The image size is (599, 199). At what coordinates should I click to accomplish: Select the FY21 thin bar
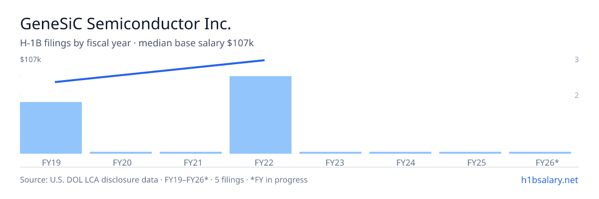[x=191, y=153]
